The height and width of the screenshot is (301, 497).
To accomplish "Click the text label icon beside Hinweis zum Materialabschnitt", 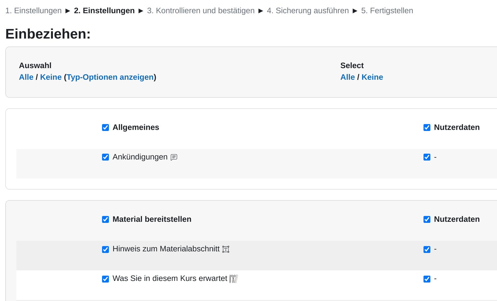I will [226, 249].
